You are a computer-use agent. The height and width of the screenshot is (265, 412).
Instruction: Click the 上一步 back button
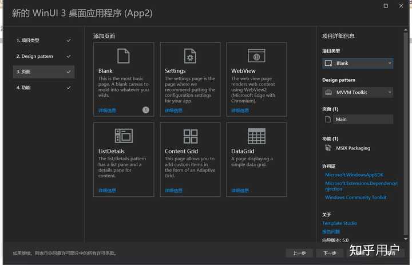click(x=299, y=252)
